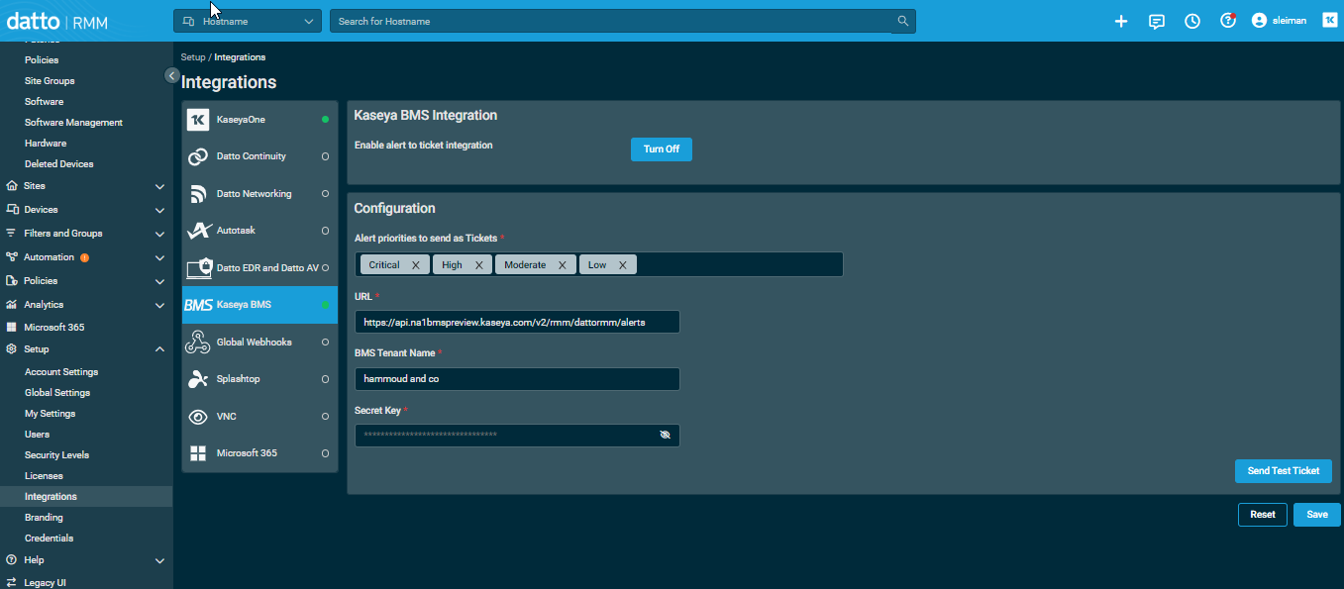Click the search magnifier icon
Image resolution: width=1344 pixels, height=589 pixels.
902,21
